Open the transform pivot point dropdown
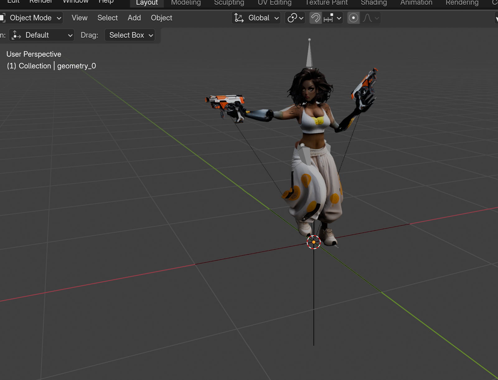The width and height of the screenshot is (498, 380). tap(295, 18)
